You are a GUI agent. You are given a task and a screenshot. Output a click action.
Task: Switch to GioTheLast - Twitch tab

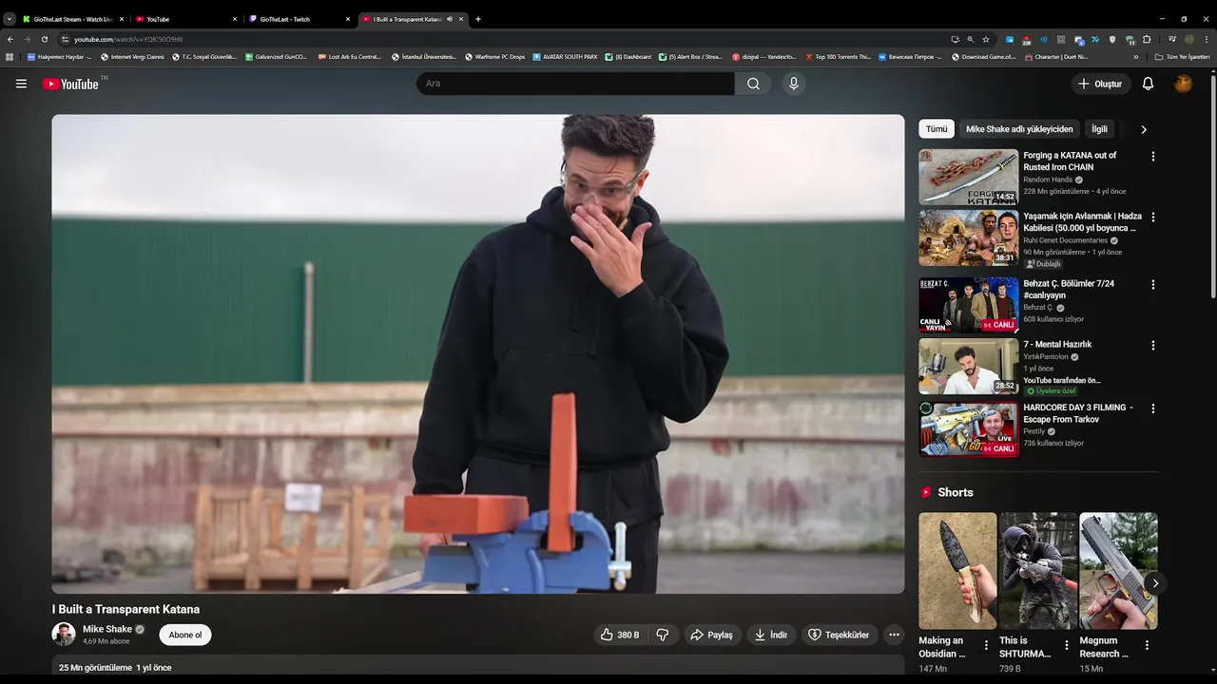pos(299,19)
